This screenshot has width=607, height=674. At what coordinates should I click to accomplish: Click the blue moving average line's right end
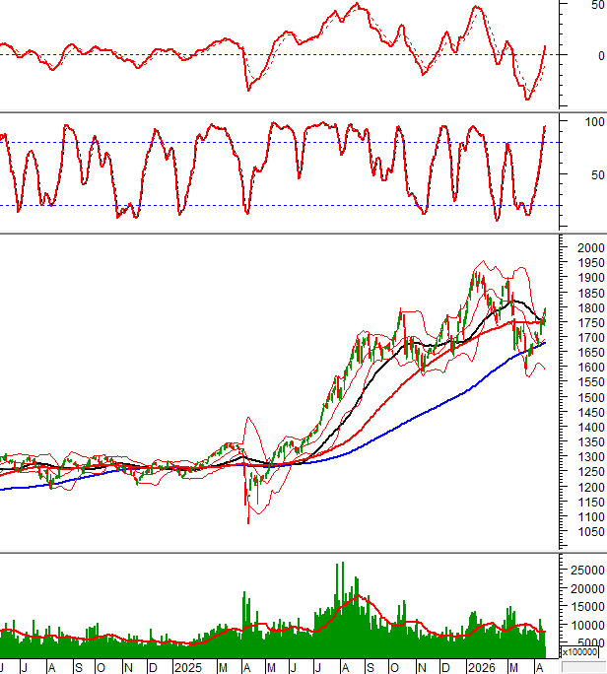coord(544,342)
